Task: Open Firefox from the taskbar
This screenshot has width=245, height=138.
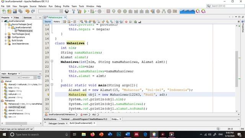Action: [93, 135]
